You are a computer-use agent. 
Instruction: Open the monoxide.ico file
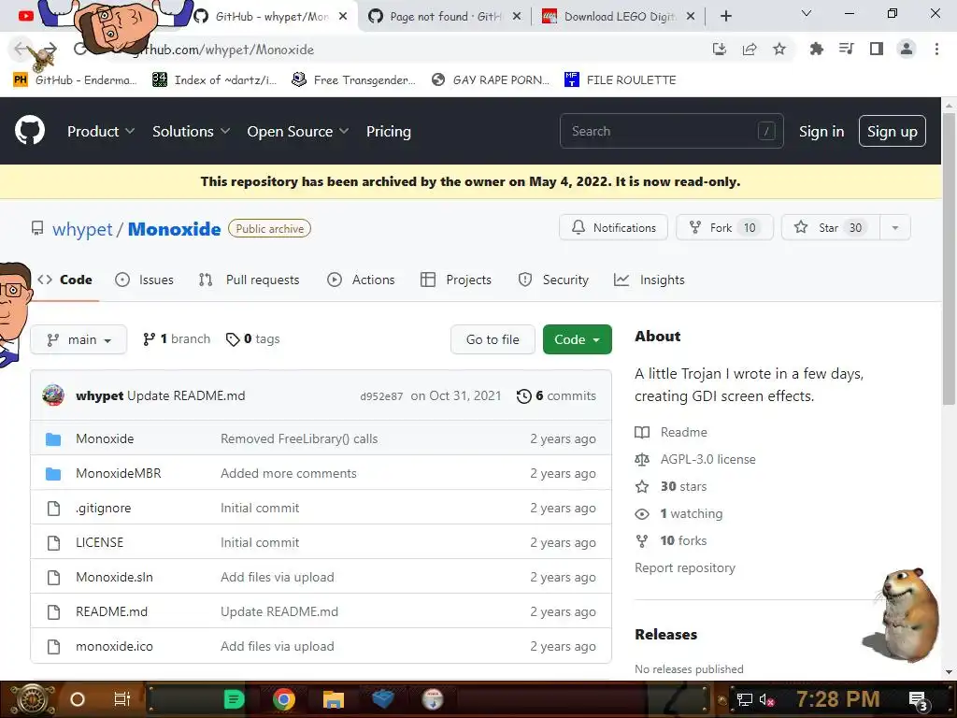[114, 647]
